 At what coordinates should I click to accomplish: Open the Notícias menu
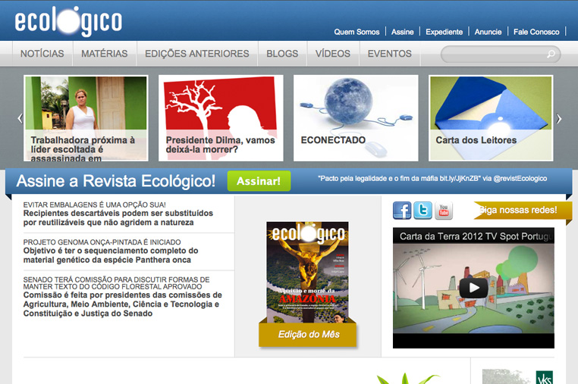42,54
